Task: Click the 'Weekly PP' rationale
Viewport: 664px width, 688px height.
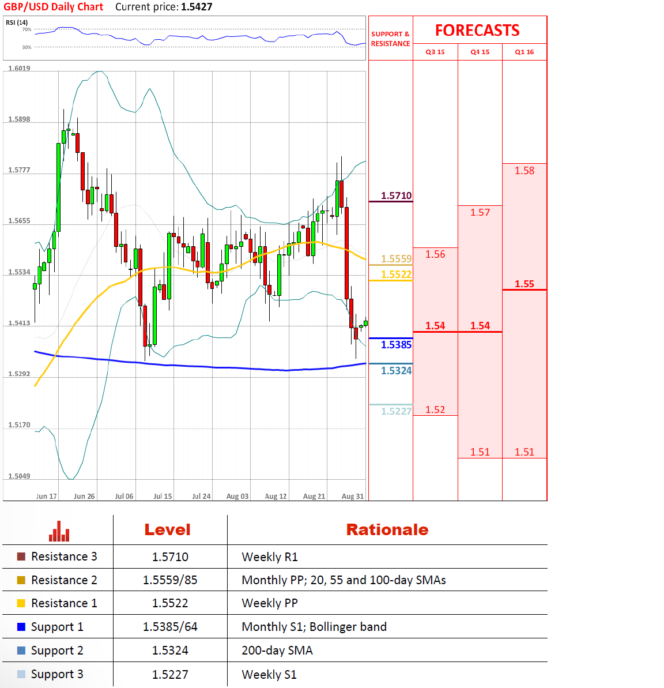Action: [270, 603]
